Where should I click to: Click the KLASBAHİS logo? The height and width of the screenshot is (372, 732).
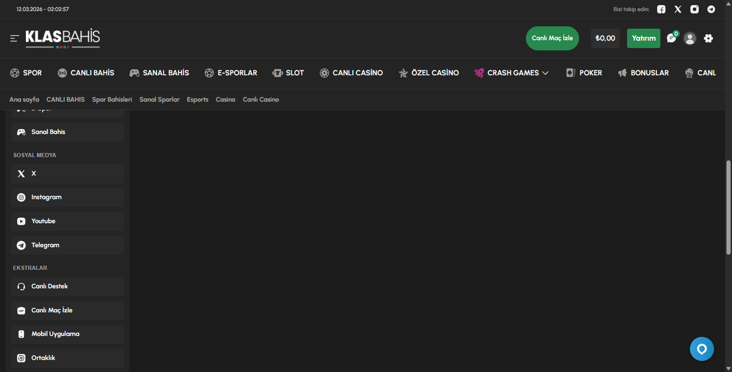point(63,38)
